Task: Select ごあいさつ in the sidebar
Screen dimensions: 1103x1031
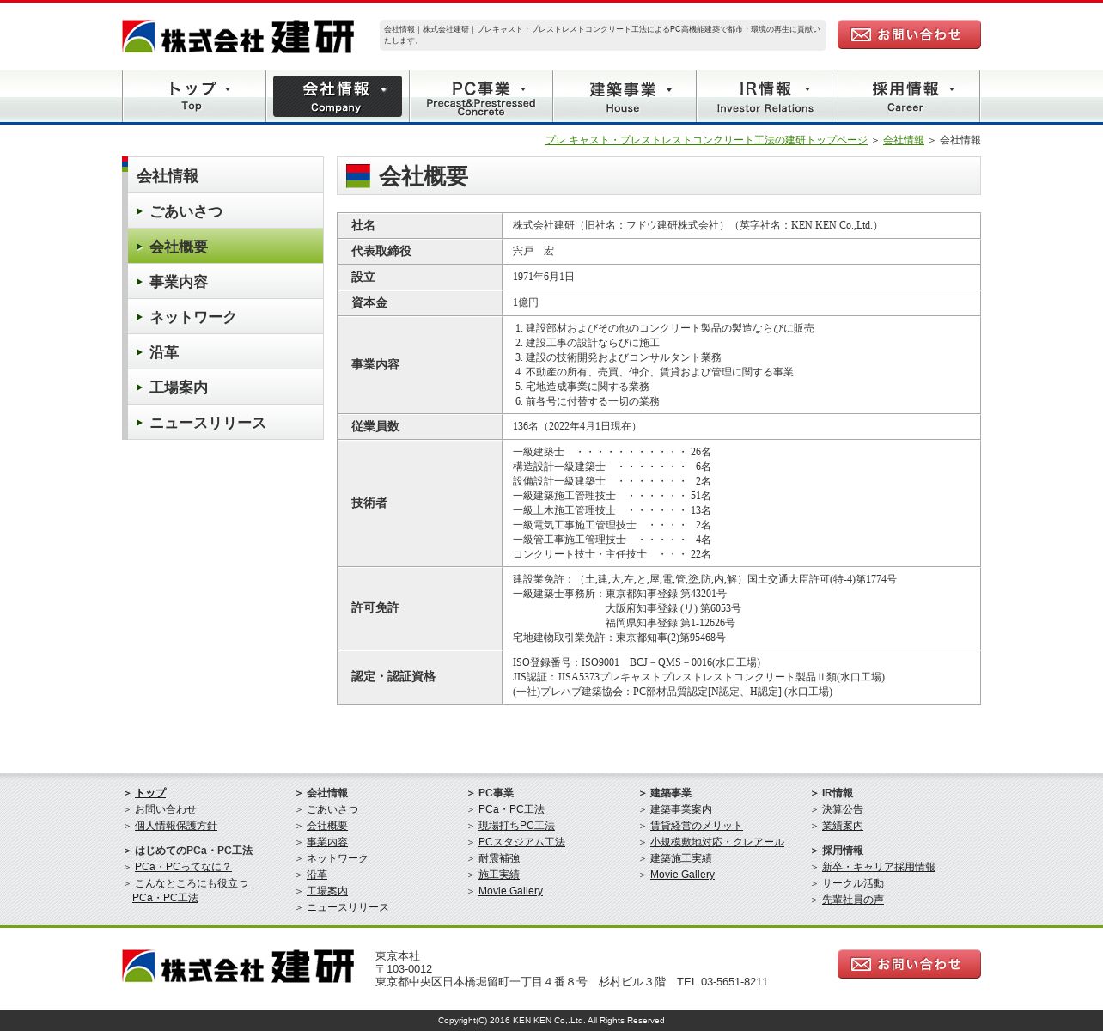Action: point(225,211)
